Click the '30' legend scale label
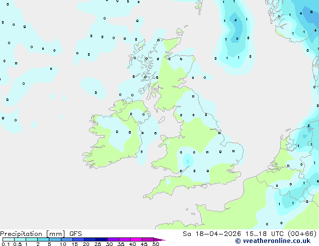The image size is (319, 246). click(109, 244)
